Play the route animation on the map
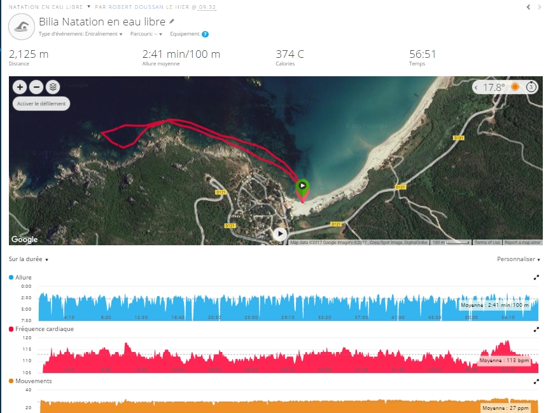The image size is (560, 413). [279, 234]
